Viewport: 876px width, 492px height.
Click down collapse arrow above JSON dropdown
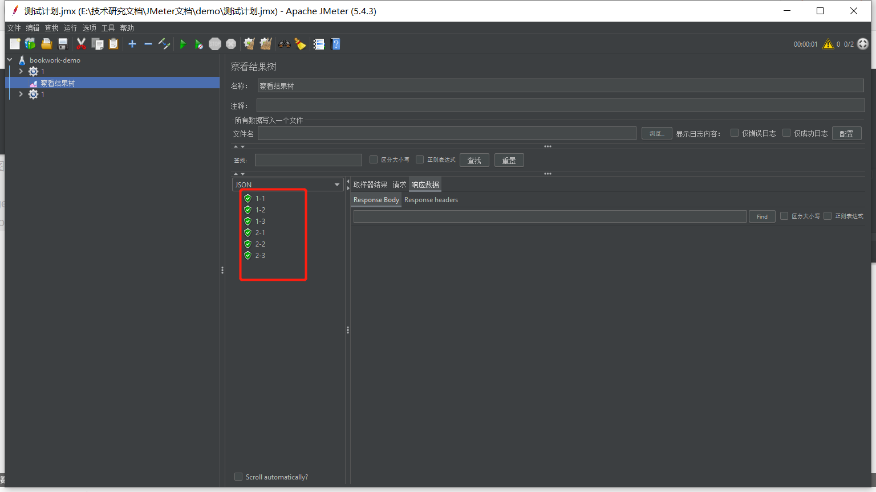click(x=243, y=174)
